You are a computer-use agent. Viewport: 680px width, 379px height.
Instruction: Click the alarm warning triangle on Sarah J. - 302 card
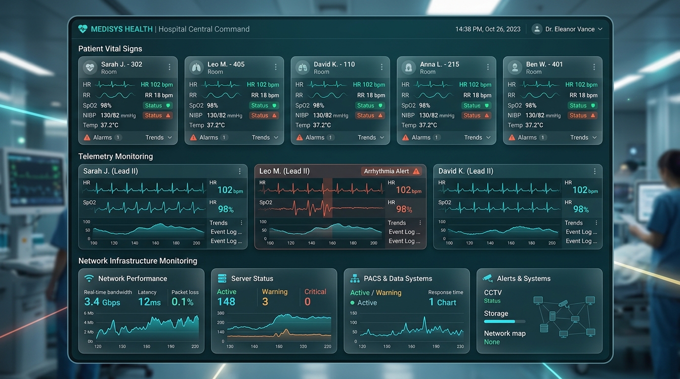click(87, 138)
